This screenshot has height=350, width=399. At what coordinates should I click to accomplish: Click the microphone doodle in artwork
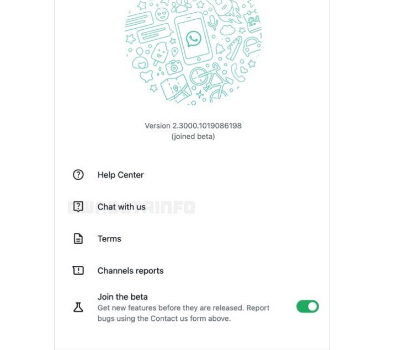[x=212, y=22]
